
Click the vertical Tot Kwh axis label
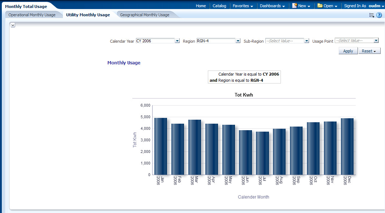[x=134, y=140]
